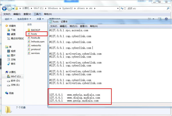
Task: Open Explorer 工具(T) menu
Action: pos(37,14)
